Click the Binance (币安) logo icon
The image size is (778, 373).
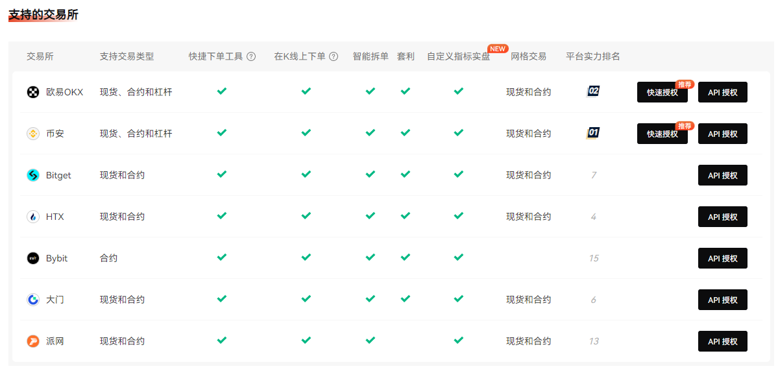pyautogui.click(x=32, y=134)
